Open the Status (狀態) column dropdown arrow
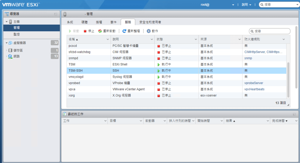 pos(196,39)
